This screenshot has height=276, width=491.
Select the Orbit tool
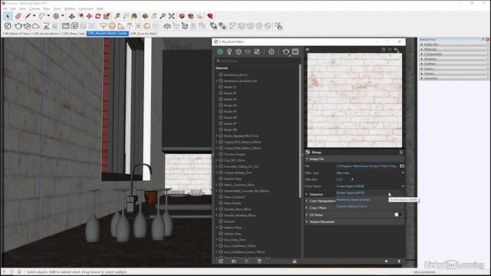(145, 16)
